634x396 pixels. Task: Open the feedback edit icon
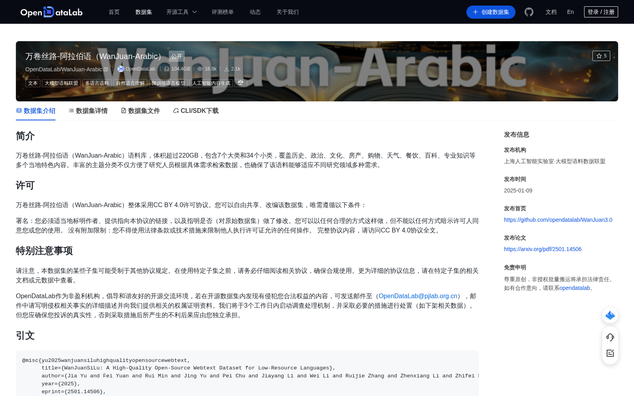point(610,353)
